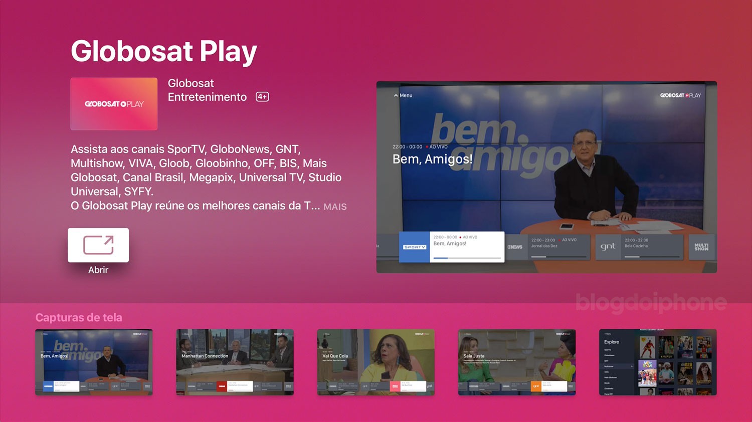752x422 pixels.
Task: Select the GloboNews channel logo in preview
Action: (x=515, y=247)
